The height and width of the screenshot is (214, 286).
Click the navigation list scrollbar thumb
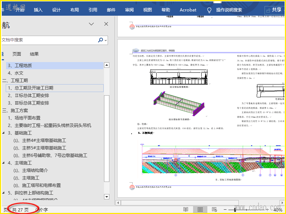[x=107, y=138]
